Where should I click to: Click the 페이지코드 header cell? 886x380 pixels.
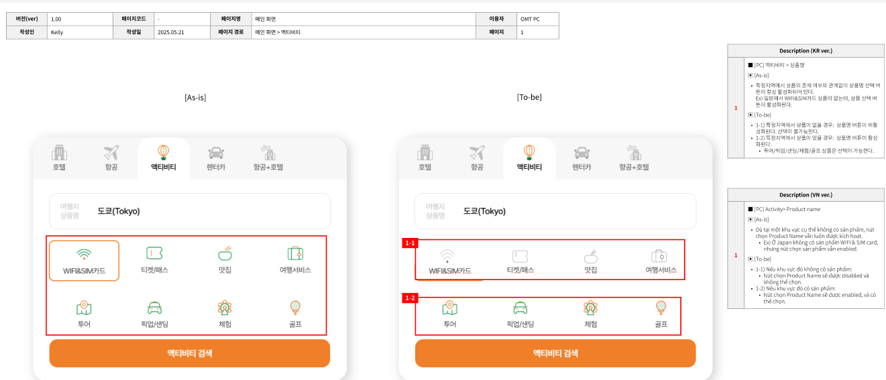pyautogui.click(x=133, y=19)
